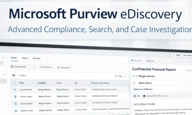Open the Review tab
Image resolution: width=192 pixels, height=115 pixels.
pos(37,58)
